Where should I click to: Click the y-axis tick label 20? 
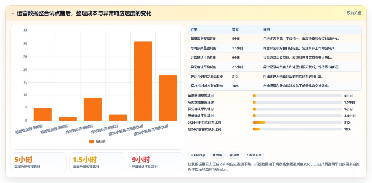[25, 70]
